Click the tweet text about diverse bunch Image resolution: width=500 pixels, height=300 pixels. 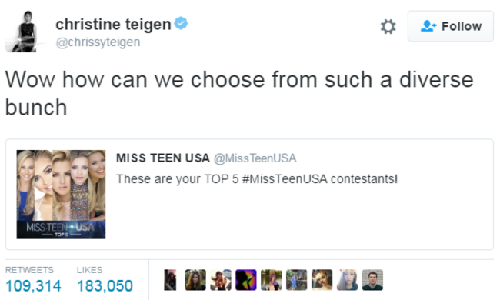[239, 93]
